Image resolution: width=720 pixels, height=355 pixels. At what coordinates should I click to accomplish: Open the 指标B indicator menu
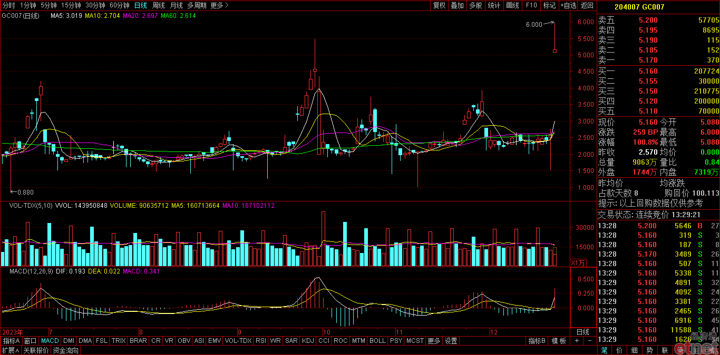[x=537, y=341]
